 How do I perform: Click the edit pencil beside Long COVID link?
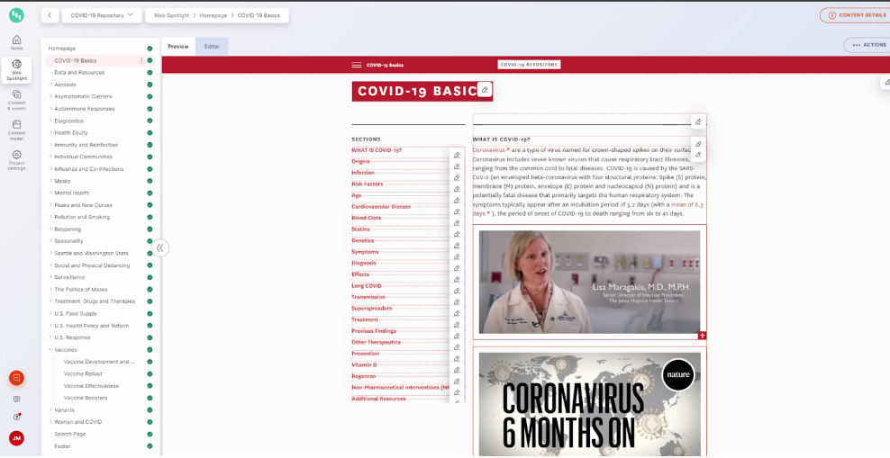(x=457, y=291)
